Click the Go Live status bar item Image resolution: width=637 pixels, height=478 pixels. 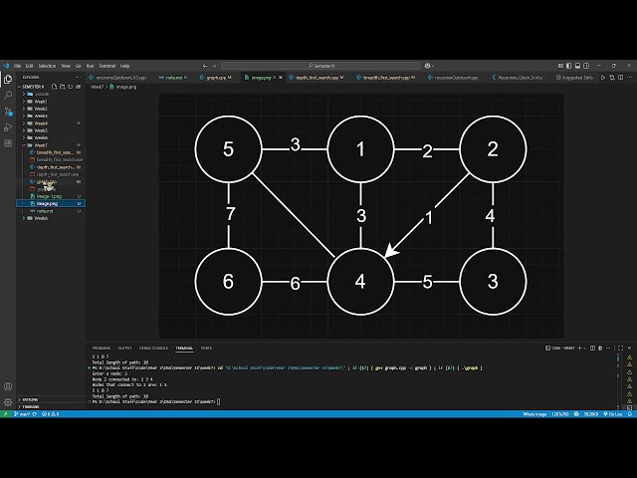tap(613, 414)
